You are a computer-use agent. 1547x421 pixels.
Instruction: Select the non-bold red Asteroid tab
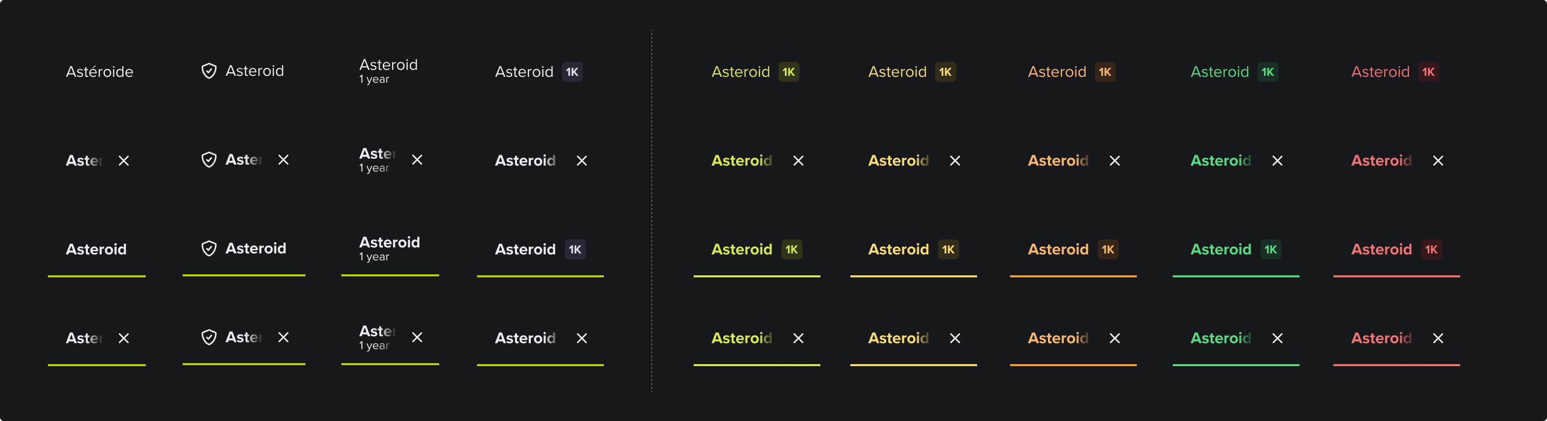click(1379, 72)
